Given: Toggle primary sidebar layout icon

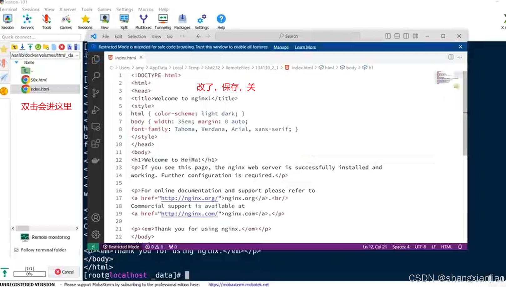Looking at the screenshot, I should click(388, 36).
